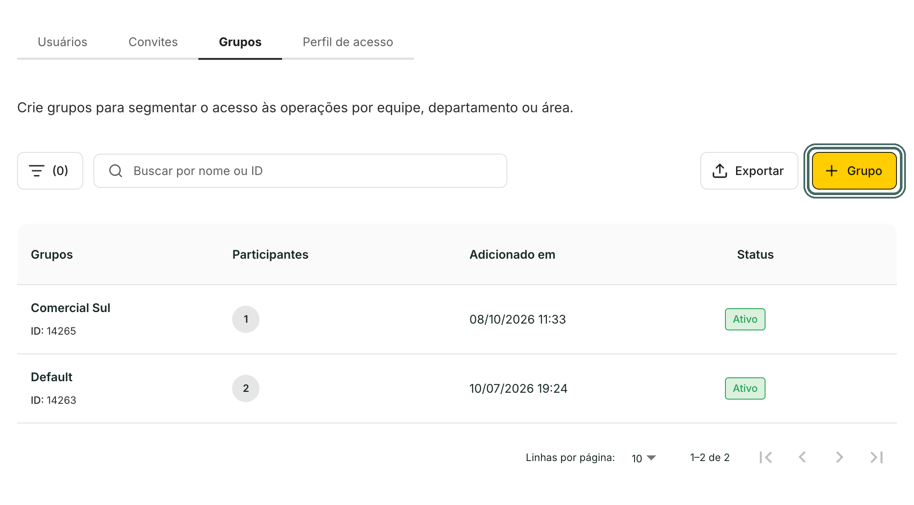Open the Comercial Sul group
This screenshot has width=914, height=505.
coord(71,308)
